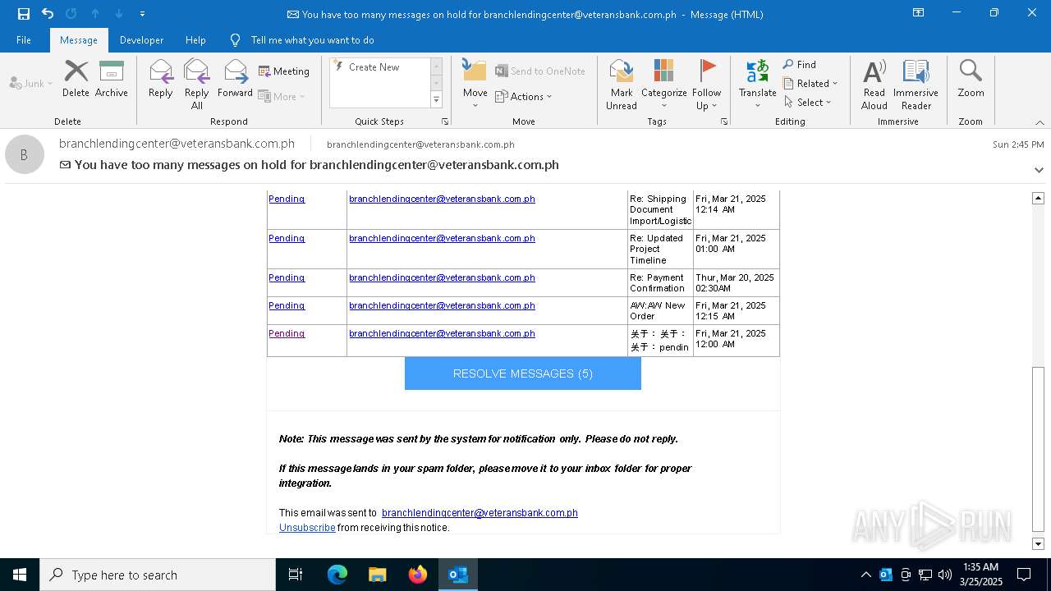Click the Pending link for Re: Shipping Document

[x=287, y=199]
